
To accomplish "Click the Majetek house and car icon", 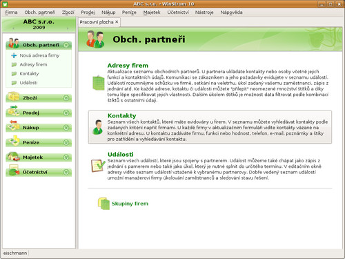I will coord(14,157).
